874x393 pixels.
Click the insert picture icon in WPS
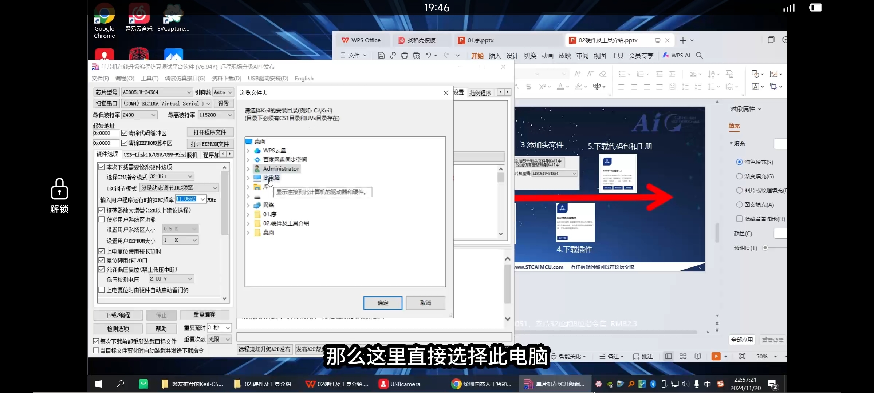click(x=774, y=74)
